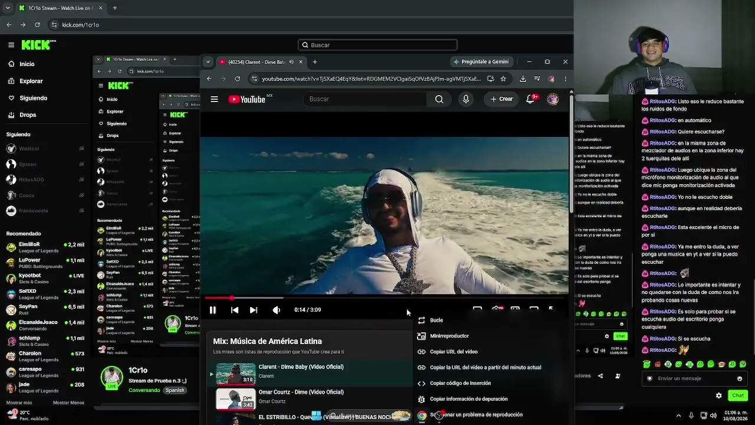Viewport: 755px width, 425px height.
Task: Choose Copiar información de depuración
Action: (490, 399)
